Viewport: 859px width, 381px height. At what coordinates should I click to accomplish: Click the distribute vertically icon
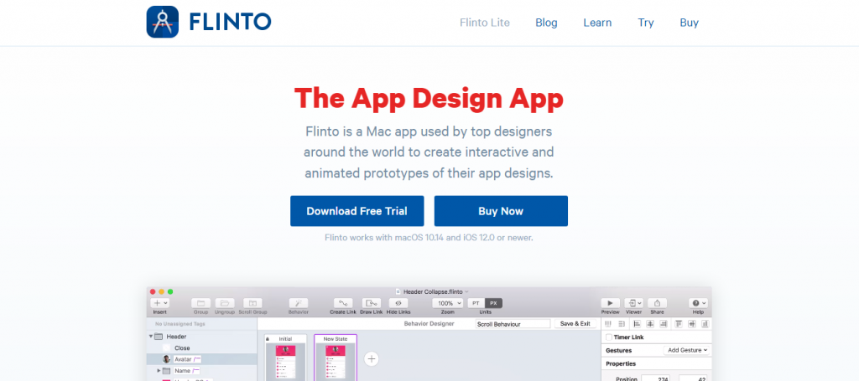click(622, 324)
